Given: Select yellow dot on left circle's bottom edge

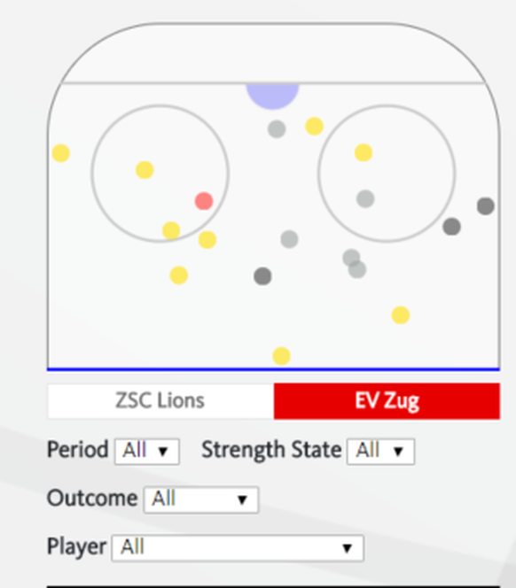Looking at the screenshot, I should coord(171,230).
